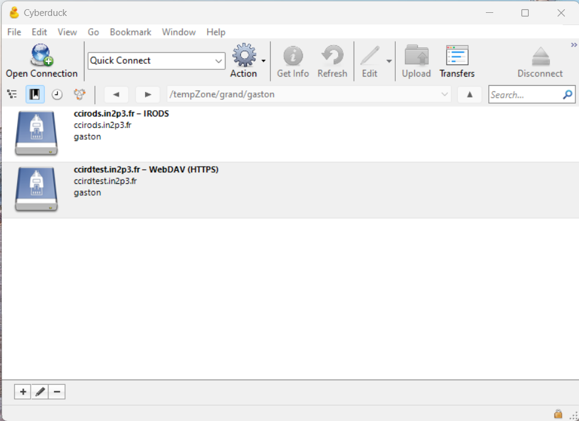Select the ccirods.in2p3.fr IRODS bookmark

tap(289, 134)
